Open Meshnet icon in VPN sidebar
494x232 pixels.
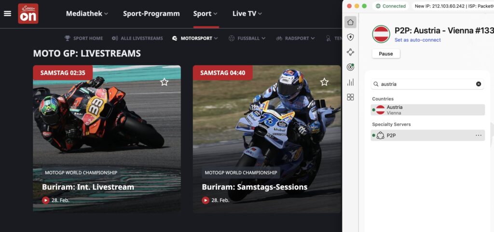(x=351, y=52)
